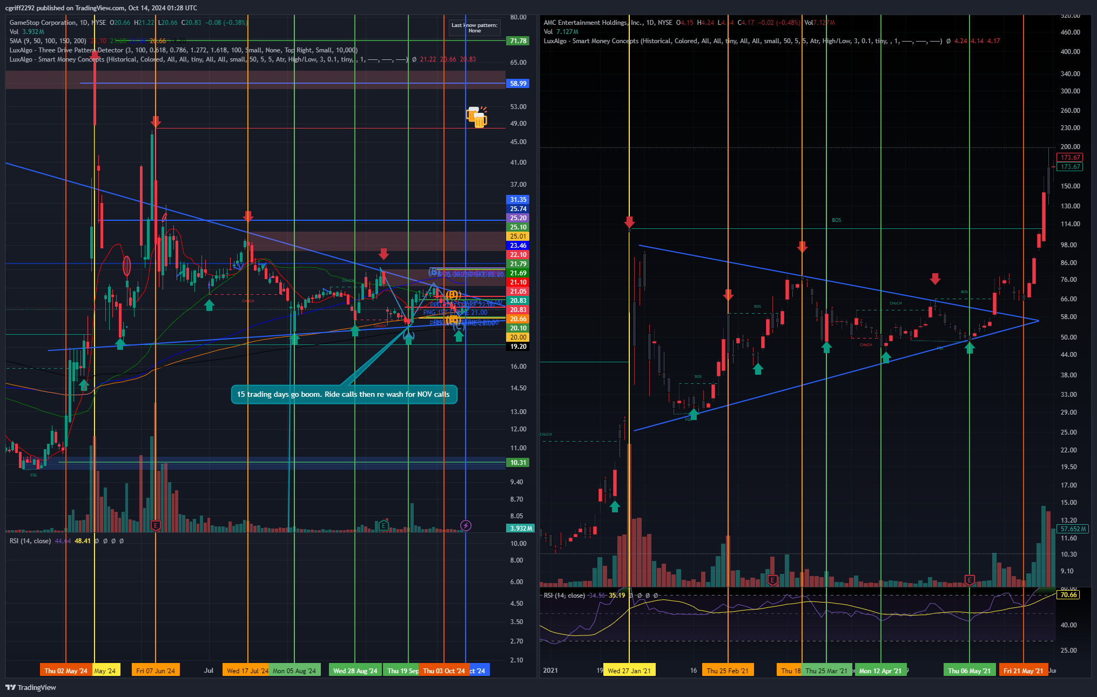Click the 'Last know pattern: None' table box
Viewport: 1097px width, 697px height.
click(475, 28)
